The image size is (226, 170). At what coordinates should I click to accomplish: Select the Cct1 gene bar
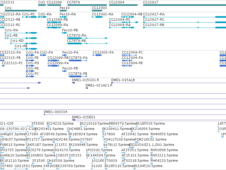21,11
